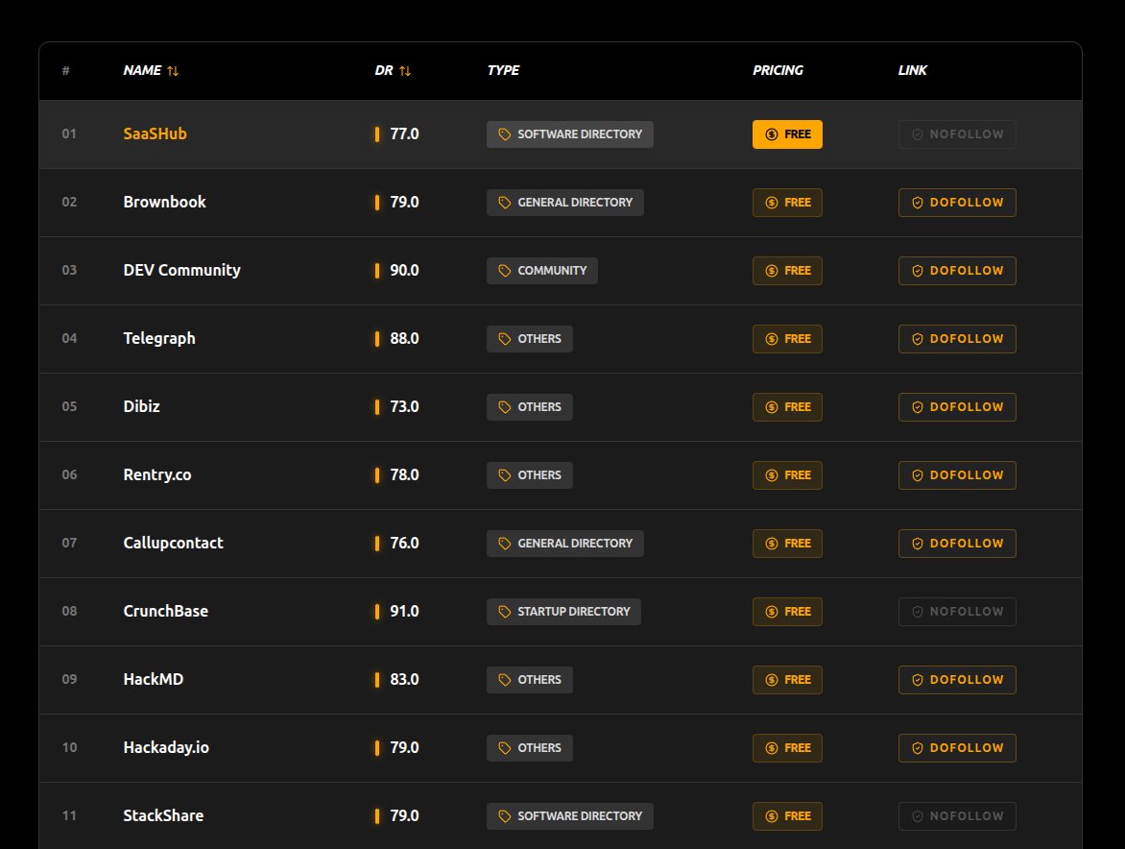1125x849 pixels.
Task: Click the LINK column header
Action: coord(912,70)
